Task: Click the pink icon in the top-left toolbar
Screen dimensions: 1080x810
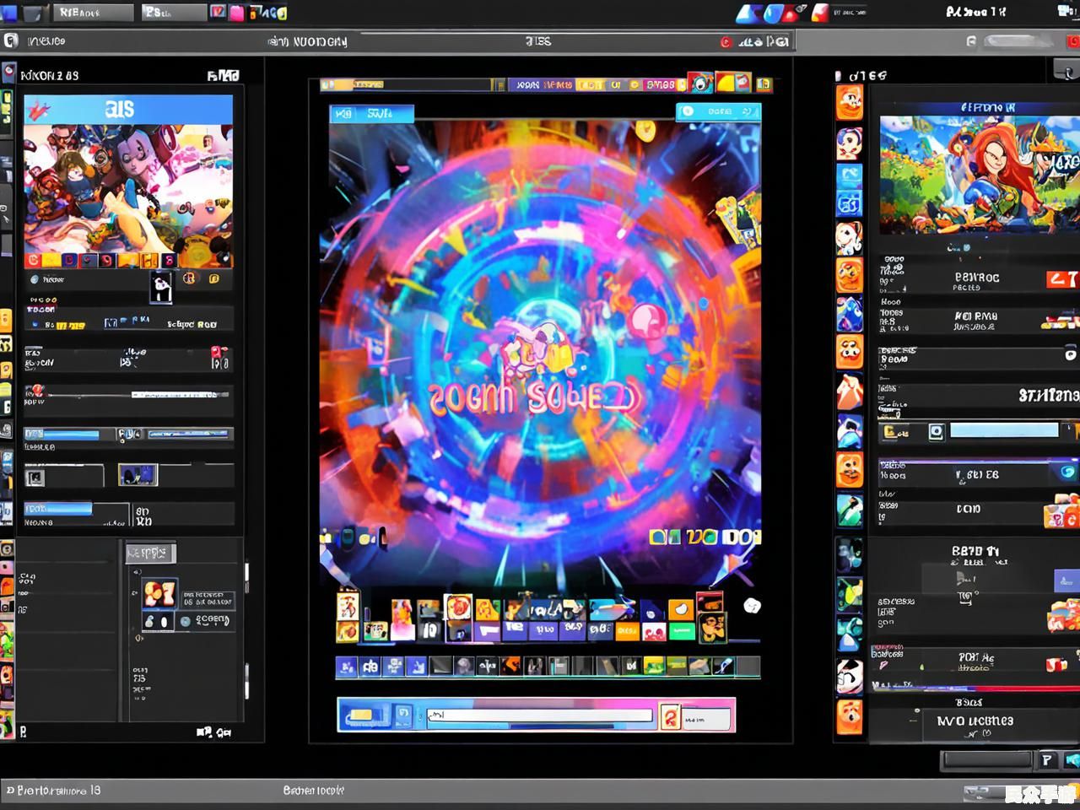Action: [237, 13]
